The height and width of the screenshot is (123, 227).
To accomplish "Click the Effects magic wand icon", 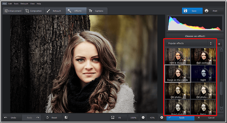I will point(69,11).
